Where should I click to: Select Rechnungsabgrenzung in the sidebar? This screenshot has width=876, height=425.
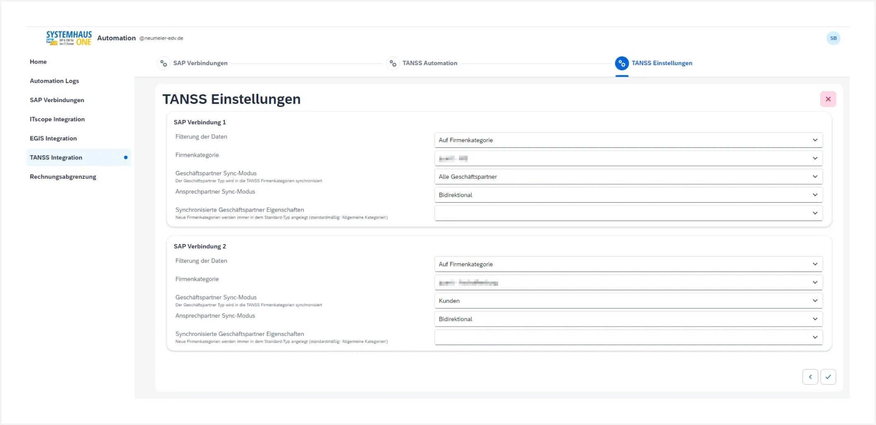(x=63, y=177)
